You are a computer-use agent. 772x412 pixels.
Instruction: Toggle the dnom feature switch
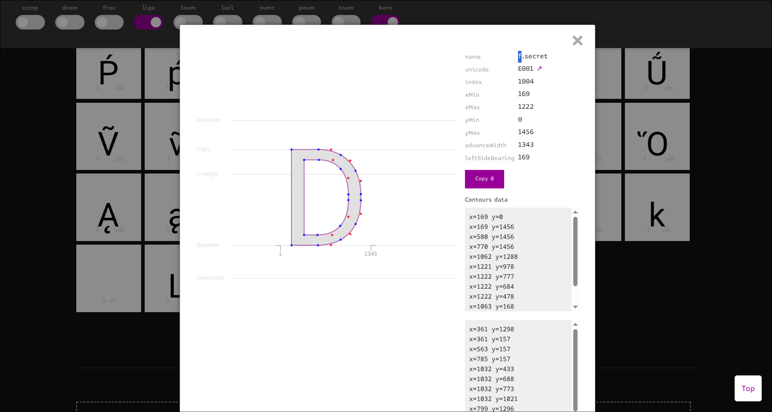click(x=70, y=22)
